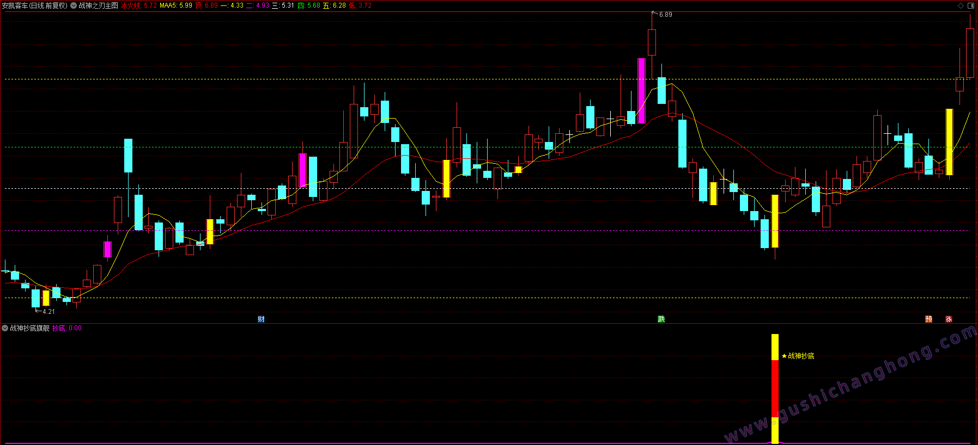
Task: Click the 水火线: 5.72 value
Action: click(139, 5)
